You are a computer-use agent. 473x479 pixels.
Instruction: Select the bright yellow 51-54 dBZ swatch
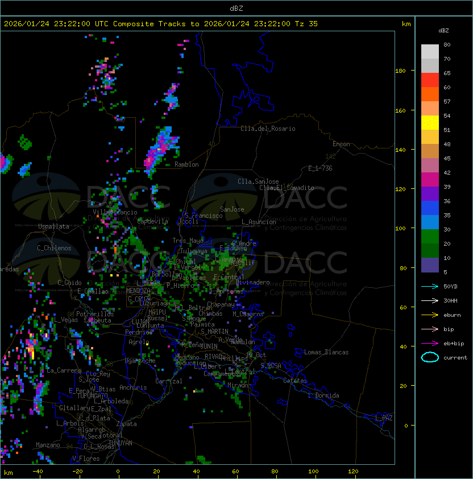tap(430, 122)
